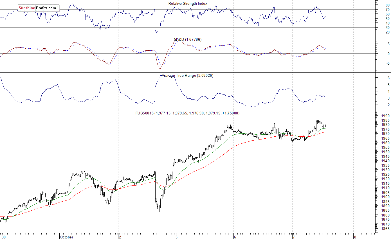Click the Average True Range (3.08026) label

pyautogui.click(x=187, y=76)
